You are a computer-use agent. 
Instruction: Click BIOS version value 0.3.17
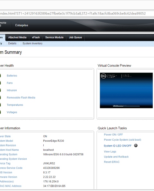(x=47, y=172)
